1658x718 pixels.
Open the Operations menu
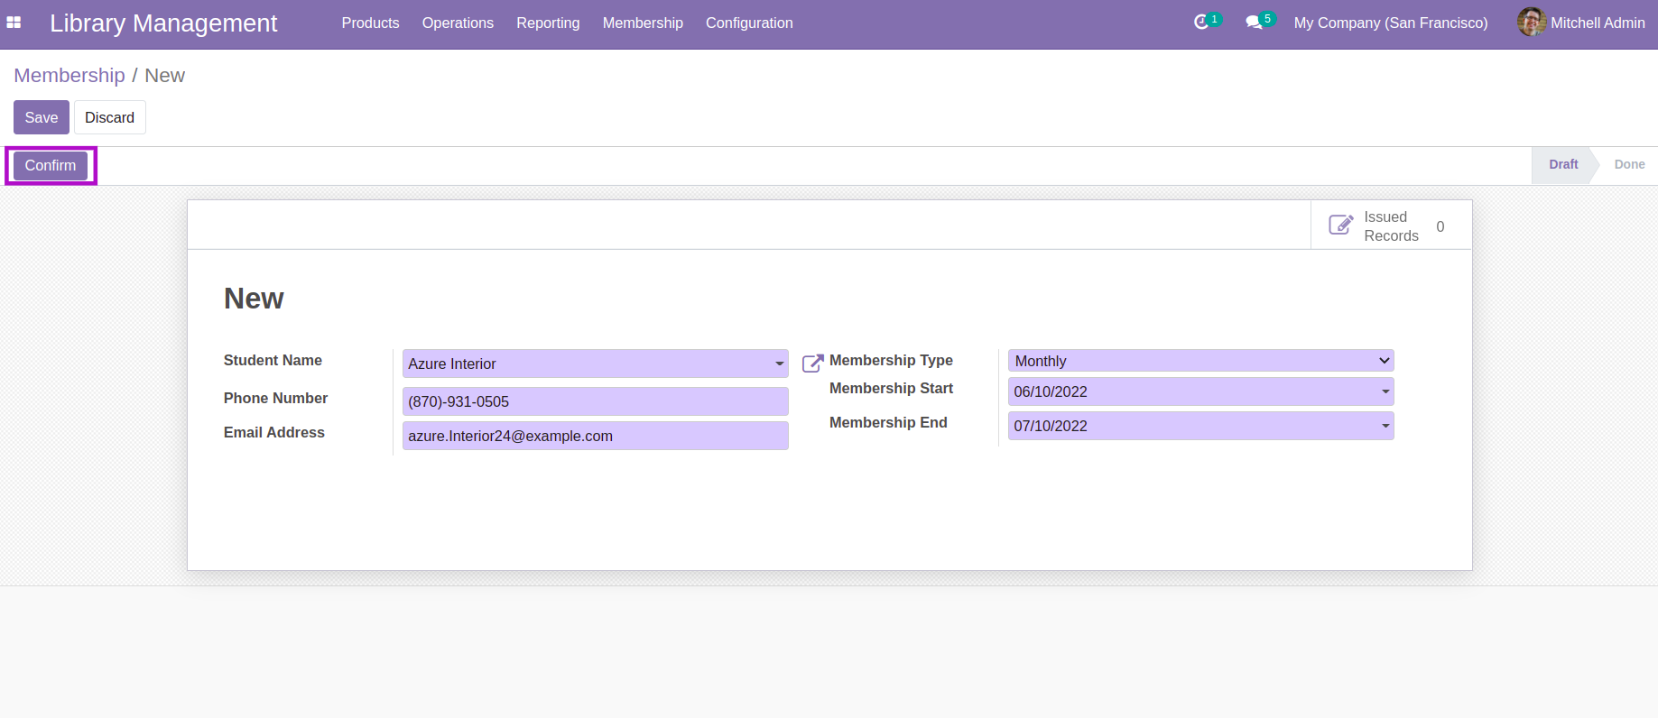tap(458, 23)
